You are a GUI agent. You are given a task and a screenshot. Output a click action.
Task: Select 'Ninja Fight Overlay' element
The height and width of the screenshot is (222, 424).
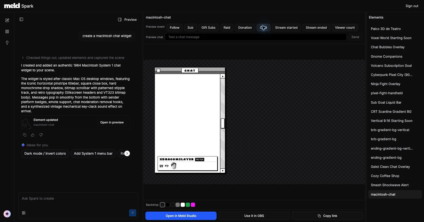[395, 84]
